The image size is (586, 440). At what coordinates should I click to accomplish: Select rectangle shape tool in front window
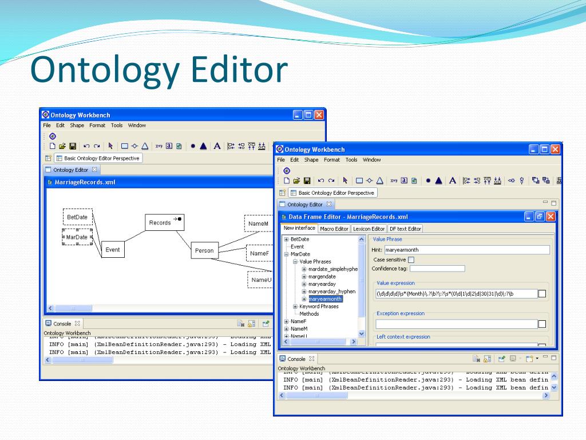(359, 180)
